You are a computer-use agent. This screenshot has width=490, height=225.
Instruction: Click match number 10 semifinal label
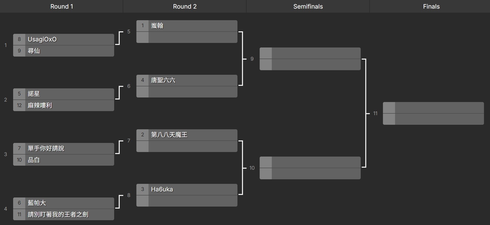pyautogui.click(x=252, y=168)
